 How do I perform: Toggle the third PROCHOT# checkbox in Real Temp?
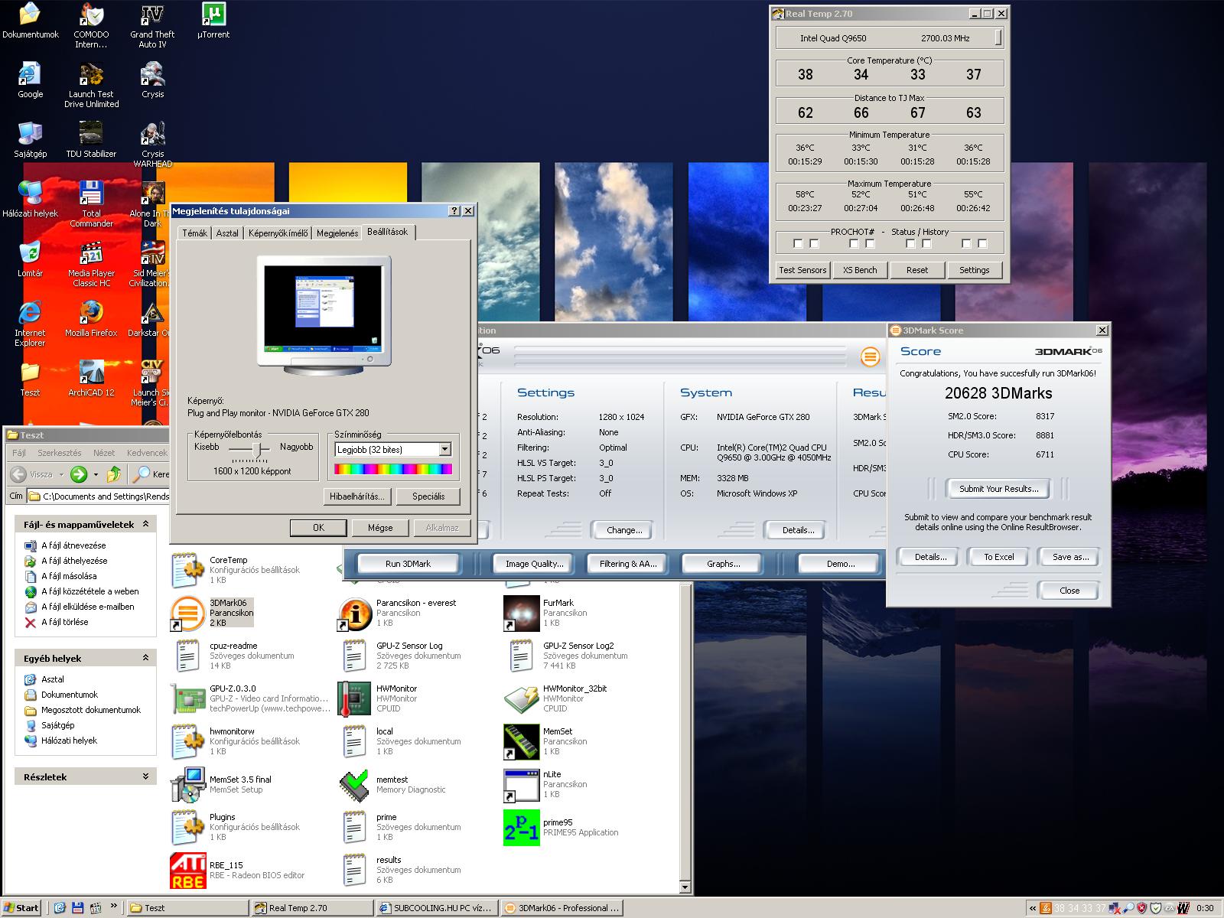854,244
